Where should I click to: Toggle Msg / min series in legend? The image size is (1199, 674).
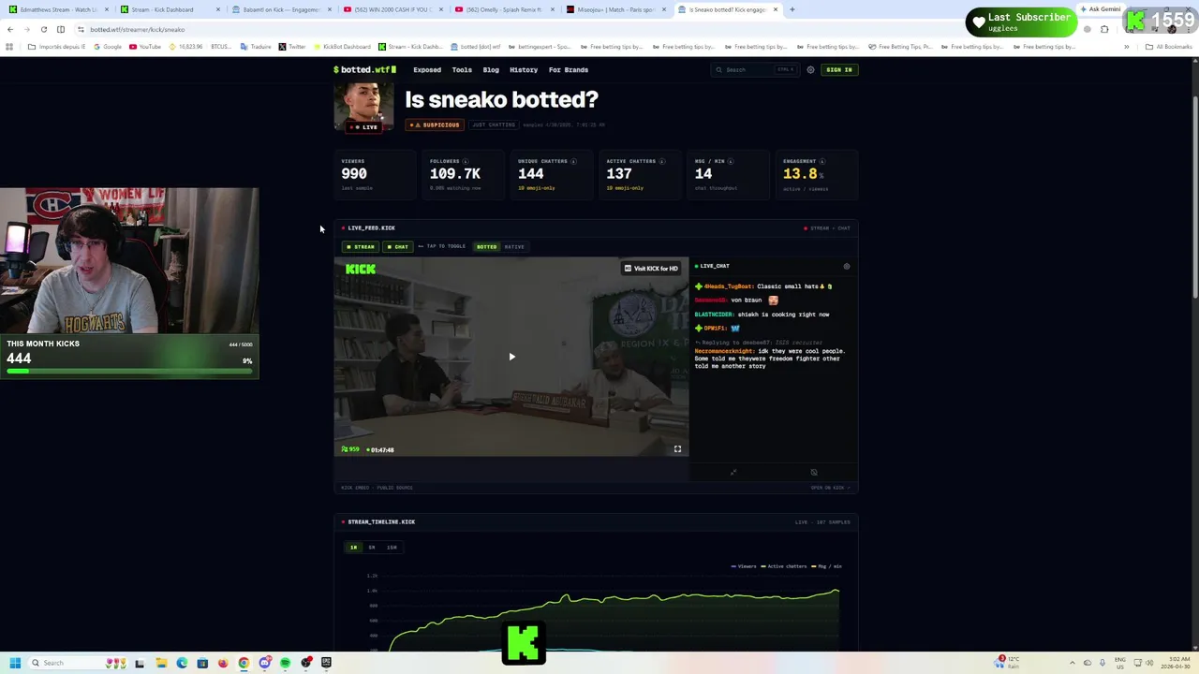(826, 566)
